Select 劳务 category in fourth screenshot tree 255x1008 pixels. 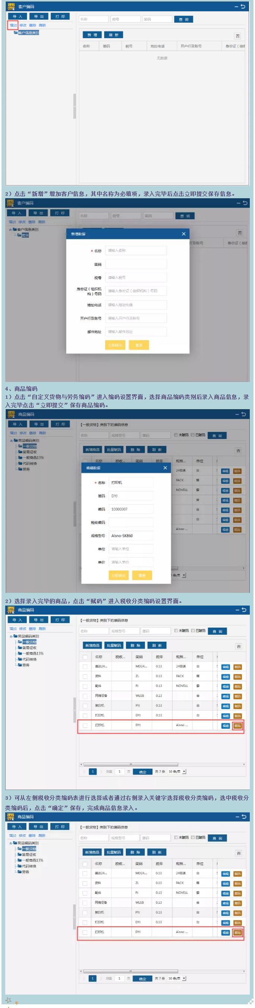[x=26, y=665]
